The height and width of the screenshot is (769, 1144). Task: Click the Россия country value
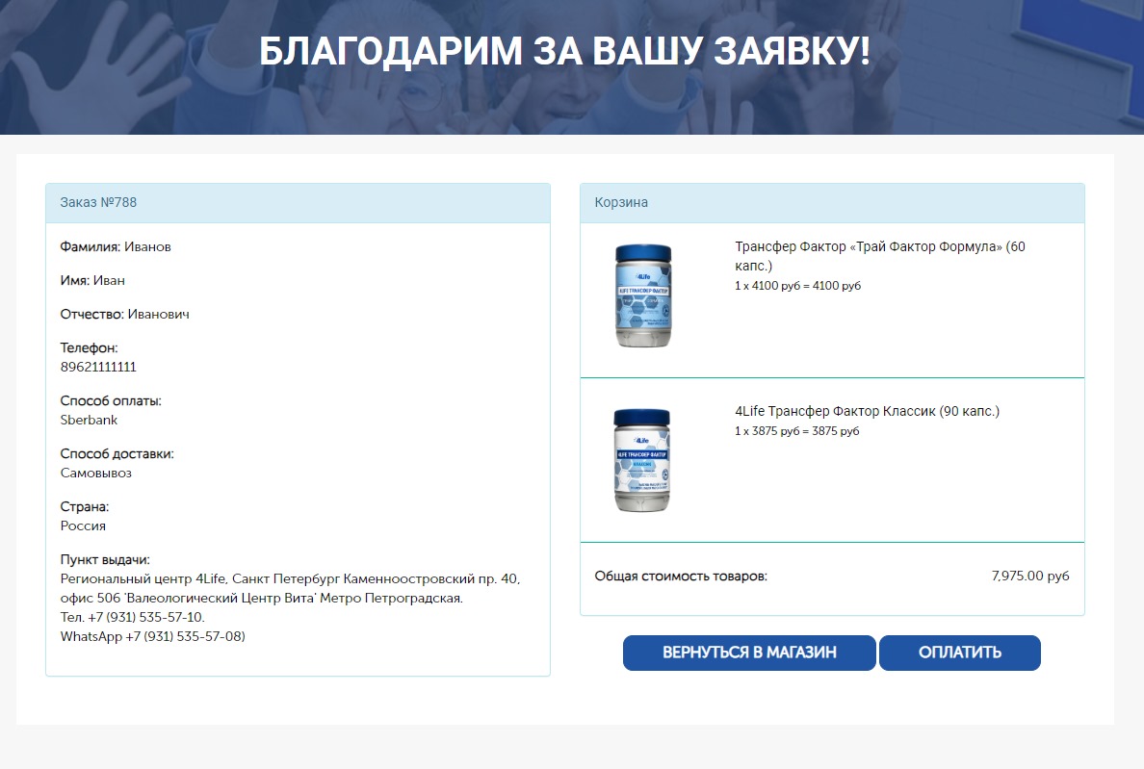pyautogui.click(x=83, y=525)
